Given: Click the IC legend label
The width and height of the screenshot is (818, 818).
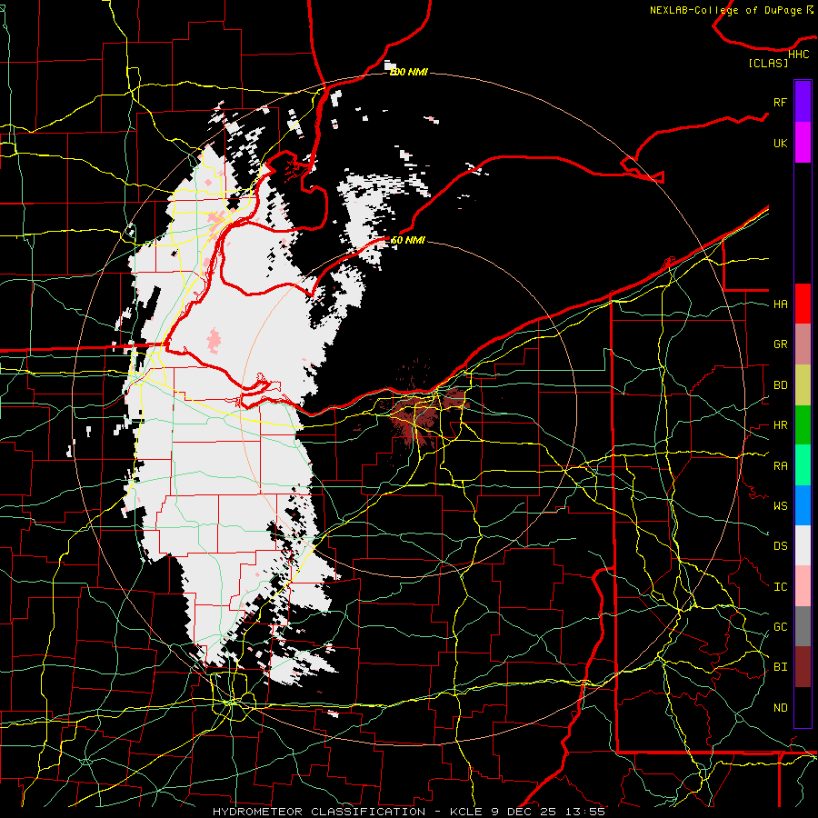Looking at the screenshot, I should coord(780,587).
